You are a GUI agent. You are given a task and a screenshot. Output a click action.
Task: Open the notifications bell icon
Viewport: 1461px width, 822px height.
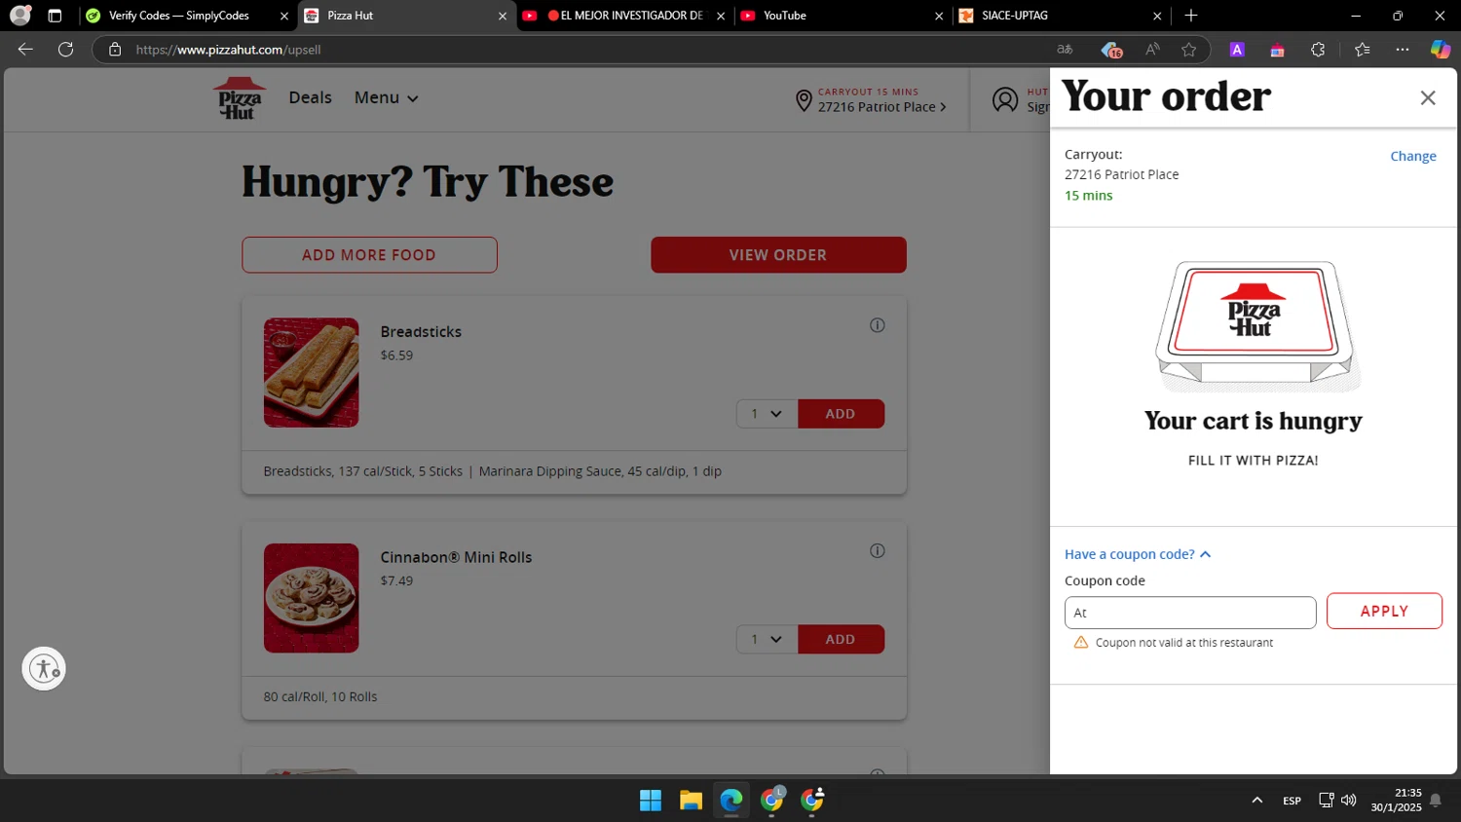pyautogui.click(x=1435, y=801)
